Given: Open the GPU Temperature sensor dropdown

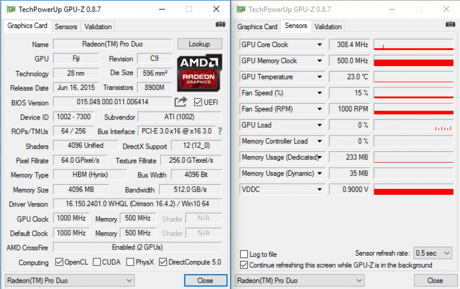Looking at the screenshot, I should 320,77.
